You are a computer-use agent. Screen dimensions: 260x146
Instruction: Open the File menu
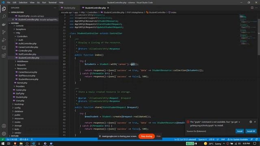click(9, 2)
